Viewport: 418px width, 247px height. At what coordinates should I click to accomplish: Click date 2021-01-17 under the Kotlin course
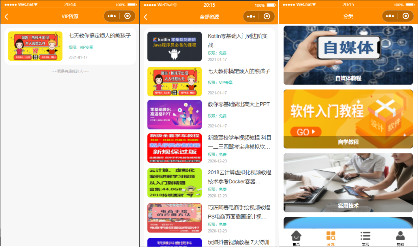coord(217,59)
